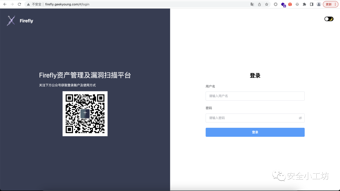Click the 不安全 security label
Screen dimensions: 340x191
37,4
